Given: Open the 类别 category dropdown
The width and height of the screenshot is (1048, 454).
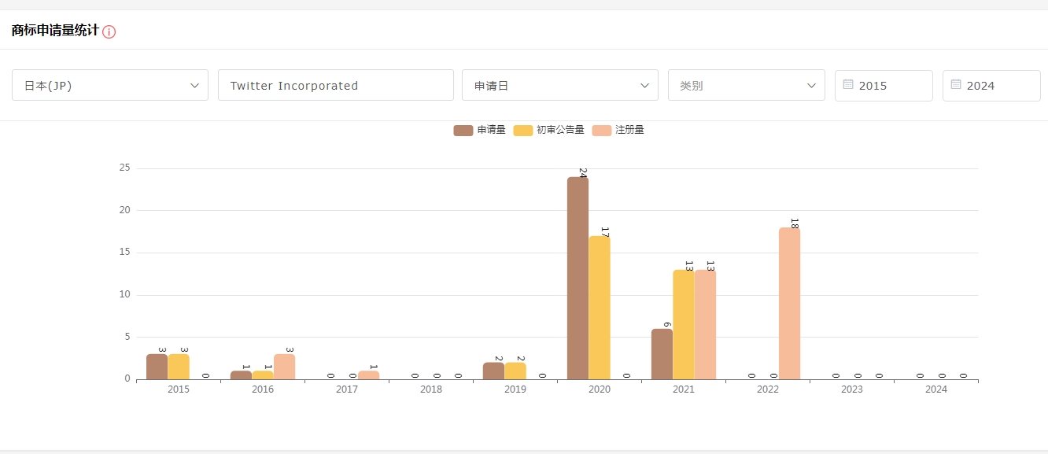Looking at the screenshot, I should coord(746,85).
